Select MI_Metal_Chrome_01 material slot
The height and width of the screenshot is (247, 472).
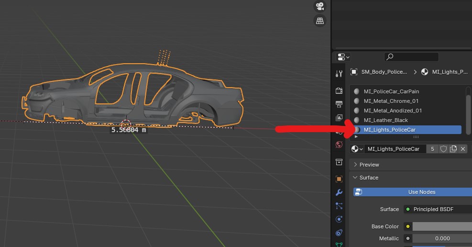click(x=391, y=101)
